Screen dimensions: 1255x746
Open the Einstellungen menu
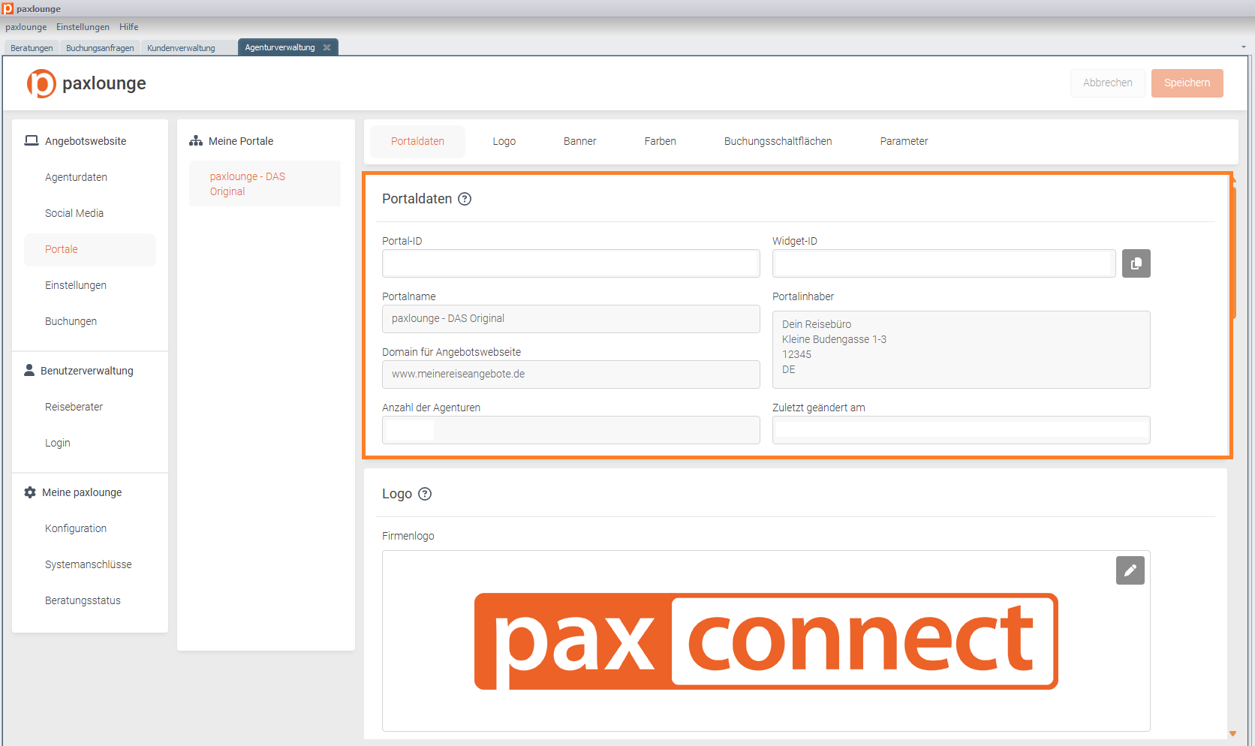(83, 27)
